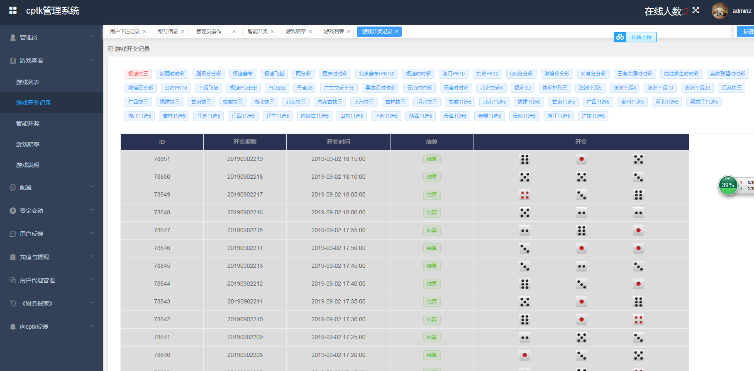Select the 北京赛车(PK10) game filter
The image size is (754, 371).
(x=376, y=74)
